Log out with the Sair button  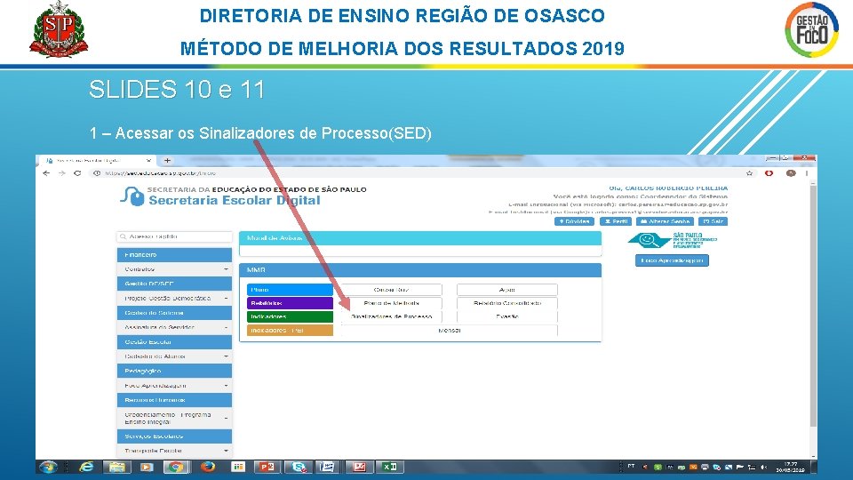click(x=713, y=221)
